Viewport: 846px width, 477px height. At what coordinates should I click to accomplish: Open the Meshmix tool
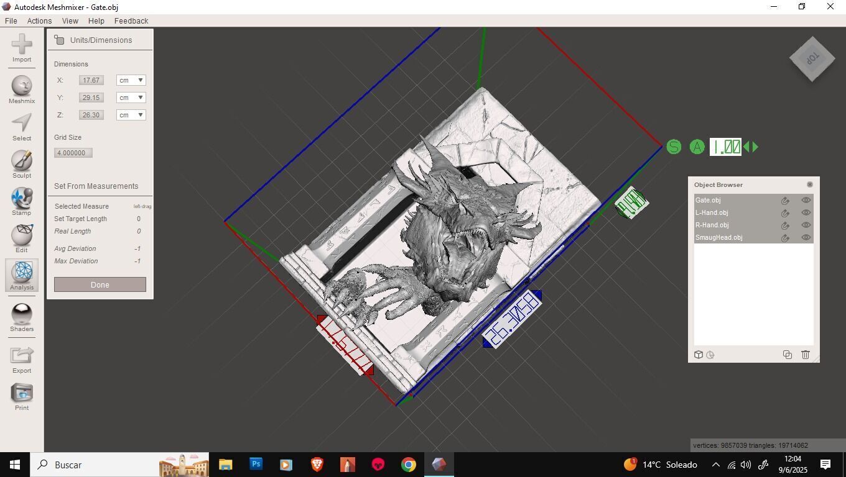click(x=22, y=90)
